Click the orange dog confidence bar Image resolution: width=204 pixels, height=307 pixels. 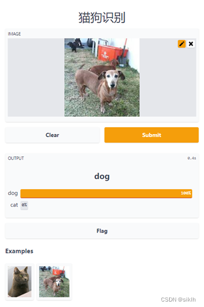(106, 193)
